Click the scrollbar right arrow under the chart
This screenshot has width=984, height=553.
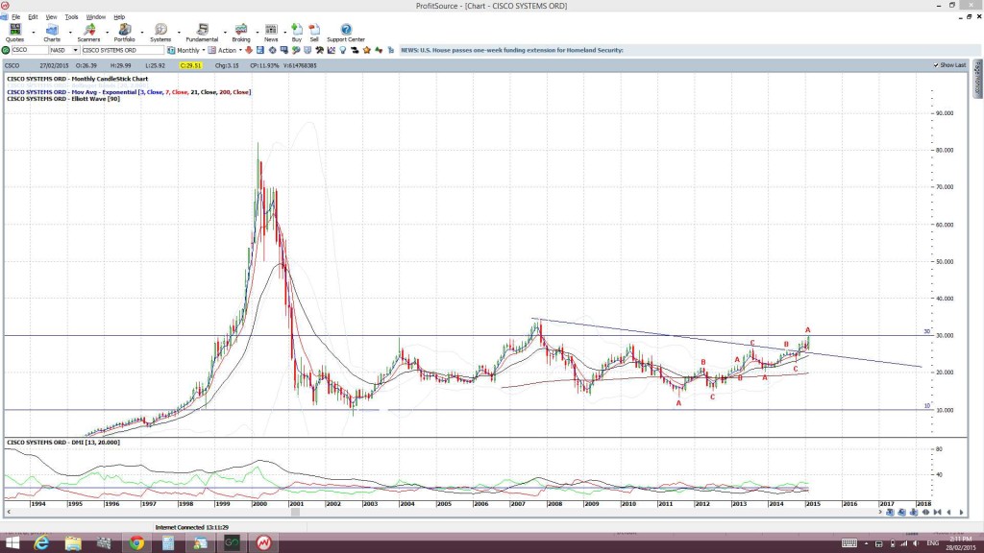880,513
